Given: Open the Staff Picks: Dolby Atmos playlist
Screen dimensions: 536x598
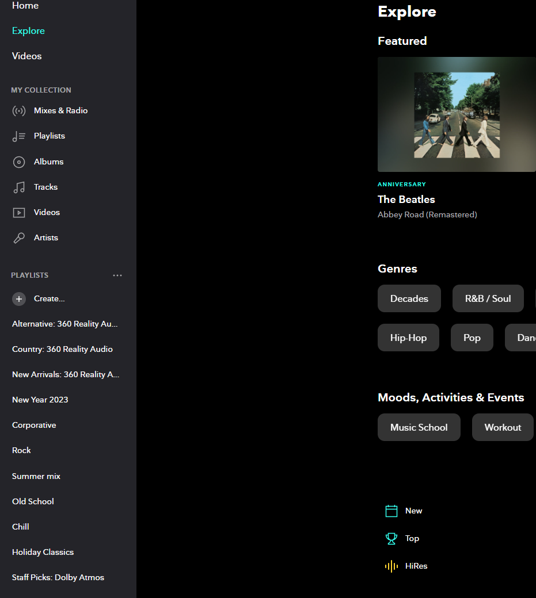Looking at the screenshot, I should pos(58,577).
